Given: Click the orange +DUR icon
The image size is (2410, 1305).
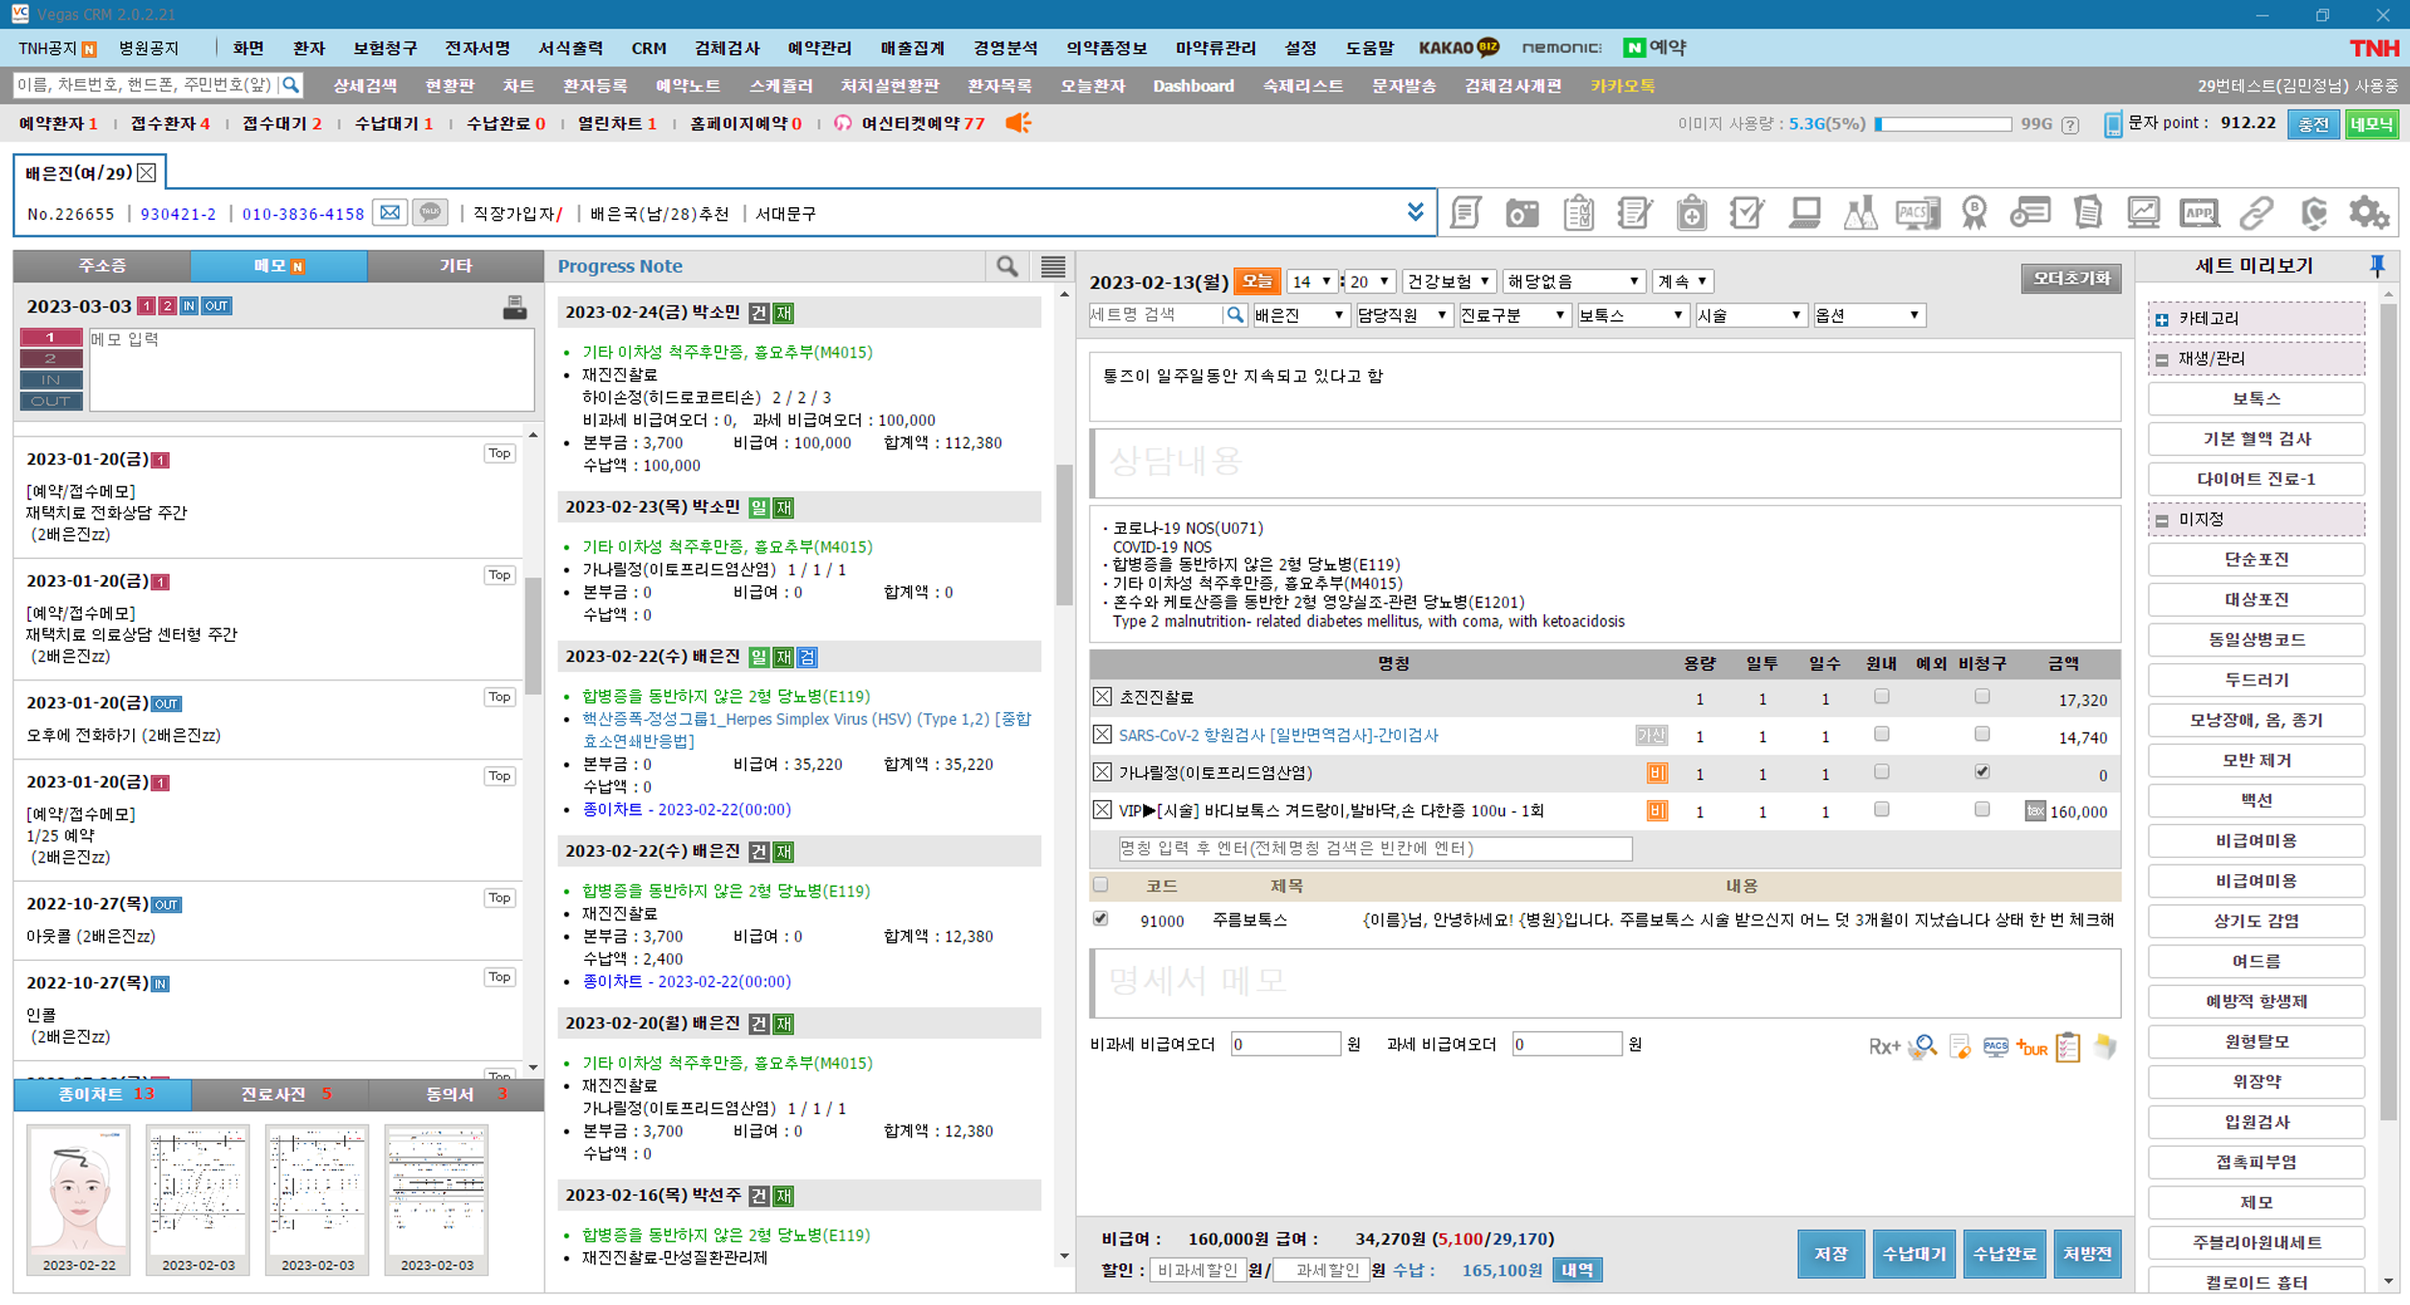Looking at the screenshot, I should (2031, 1047).
